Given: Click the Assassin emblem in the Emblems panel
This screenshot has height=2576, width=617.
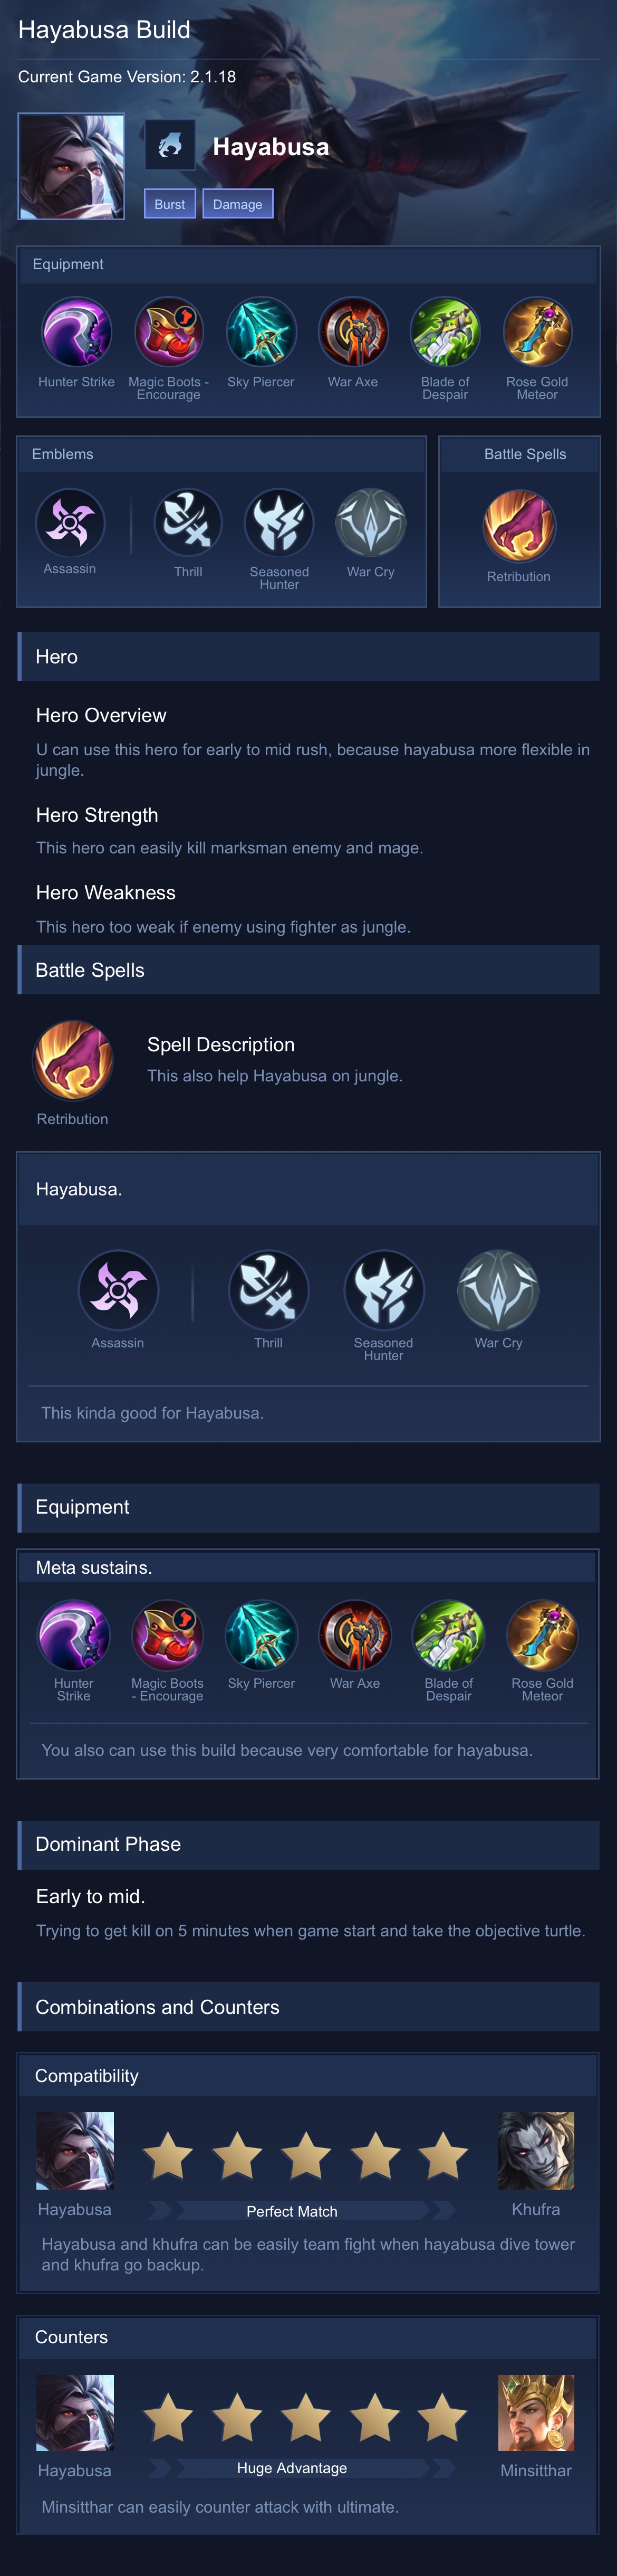Looking at the screenshot, I should tap(70, 522).
